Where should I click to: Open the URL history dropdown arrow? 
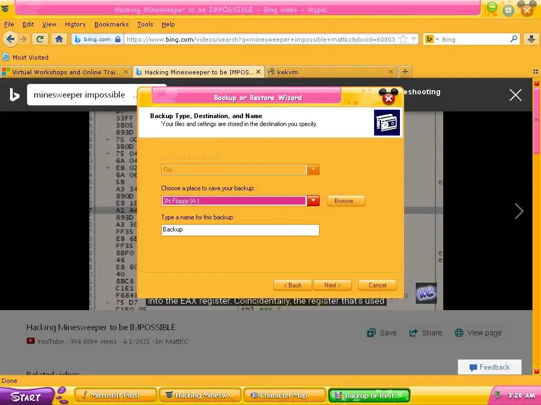tap(413, 39)
